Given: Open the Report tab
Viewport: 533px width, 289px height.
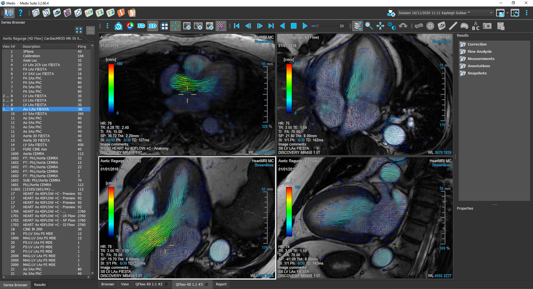Looking at the screenshot, I should pos(221,284).
